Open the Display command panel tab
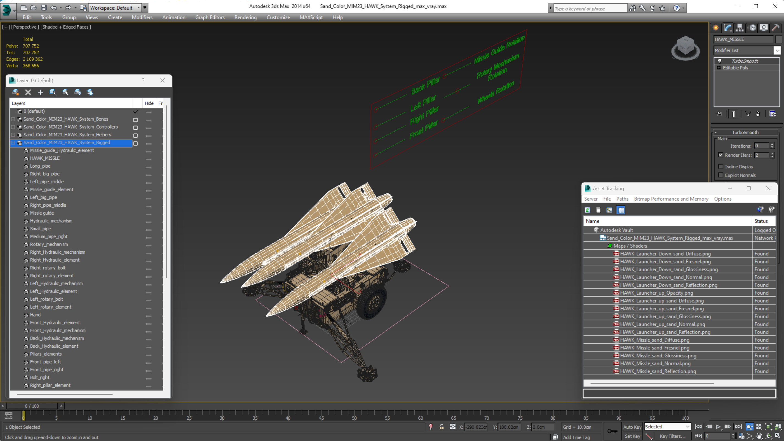This screenshot has height=441, width=784. (x=764, y=28)
